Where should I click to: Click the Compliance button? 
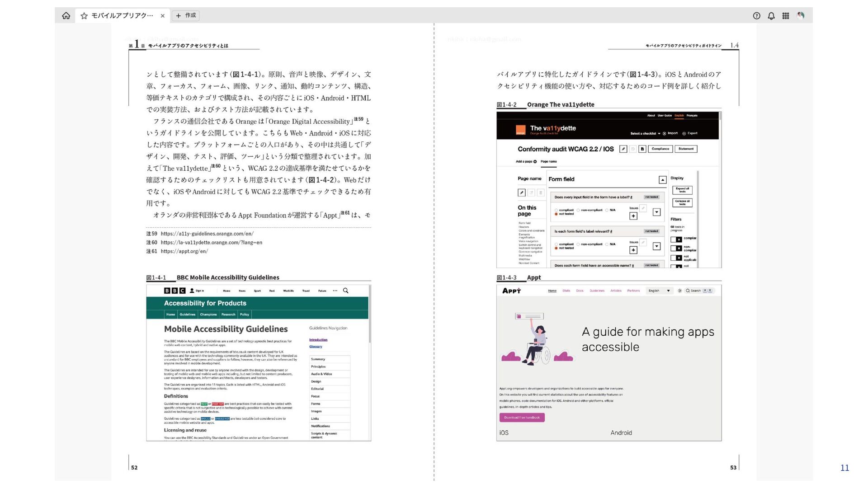(x=660, y=149)
